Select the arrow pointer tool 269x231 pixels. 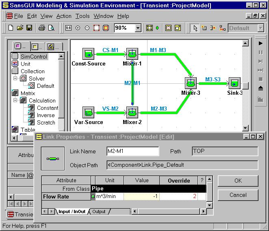click(x=195, y=28)
